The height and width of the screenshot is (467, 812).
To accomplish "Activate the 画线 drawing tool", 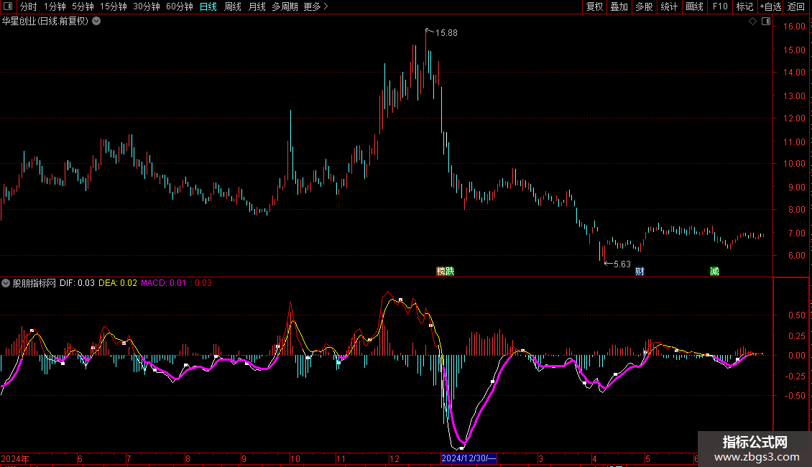I will (x=694, y=6).
